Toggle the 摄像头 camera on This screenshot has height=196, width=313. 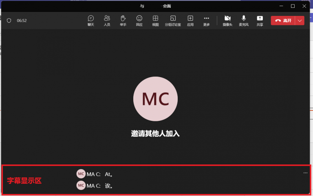click(x=227, y=20)
